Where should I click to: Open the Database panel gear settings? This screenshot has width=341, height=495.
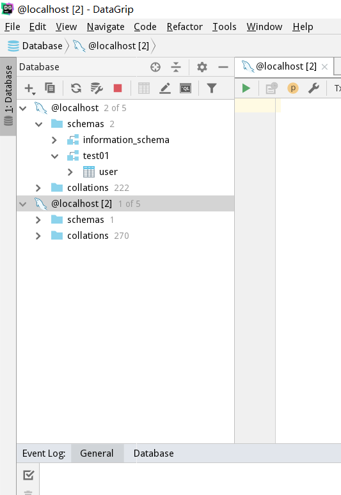pos(202,67)
